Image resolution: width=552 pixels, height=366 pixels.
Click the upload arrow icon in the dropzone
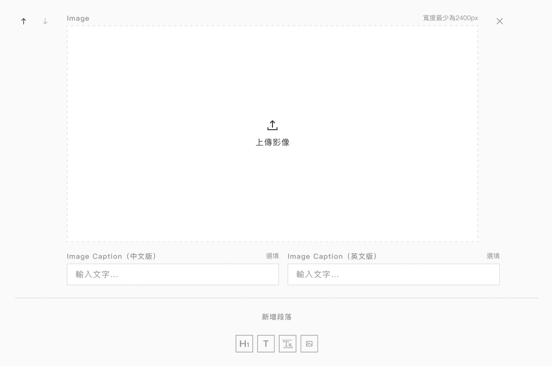click(x=272, y=125)
